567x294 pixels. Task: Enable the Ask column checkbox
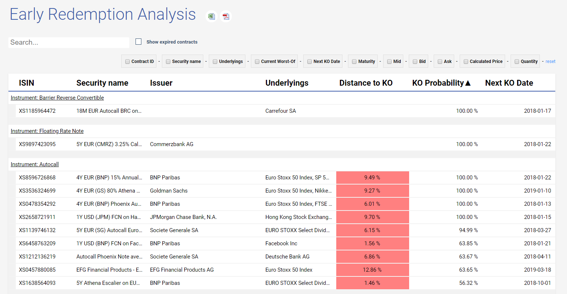tap(440, 62)
